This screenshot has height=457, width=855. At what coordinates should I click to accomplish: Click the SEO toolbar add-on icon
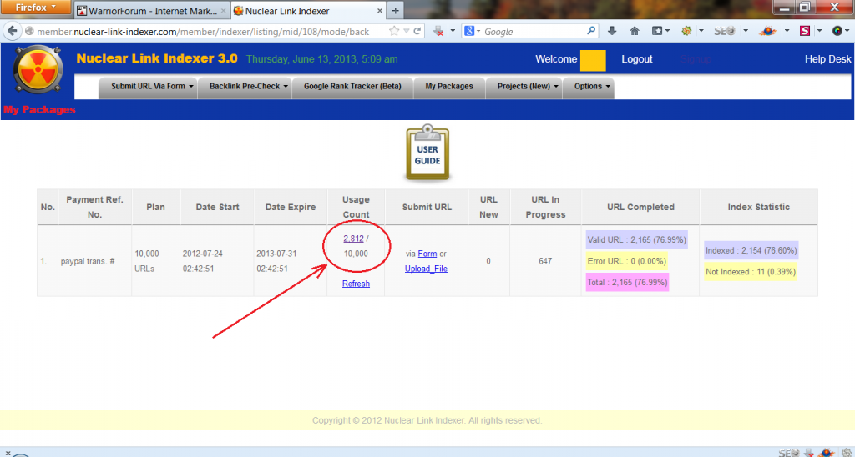point(725,31)
